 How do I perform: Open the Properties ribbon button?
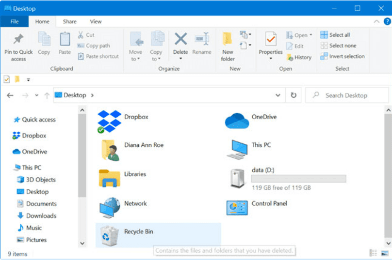click(x=271, y=46)
